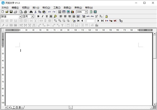Open the 格式(O) menu
This screenshot has height=110, width=157.
[46, 8]
